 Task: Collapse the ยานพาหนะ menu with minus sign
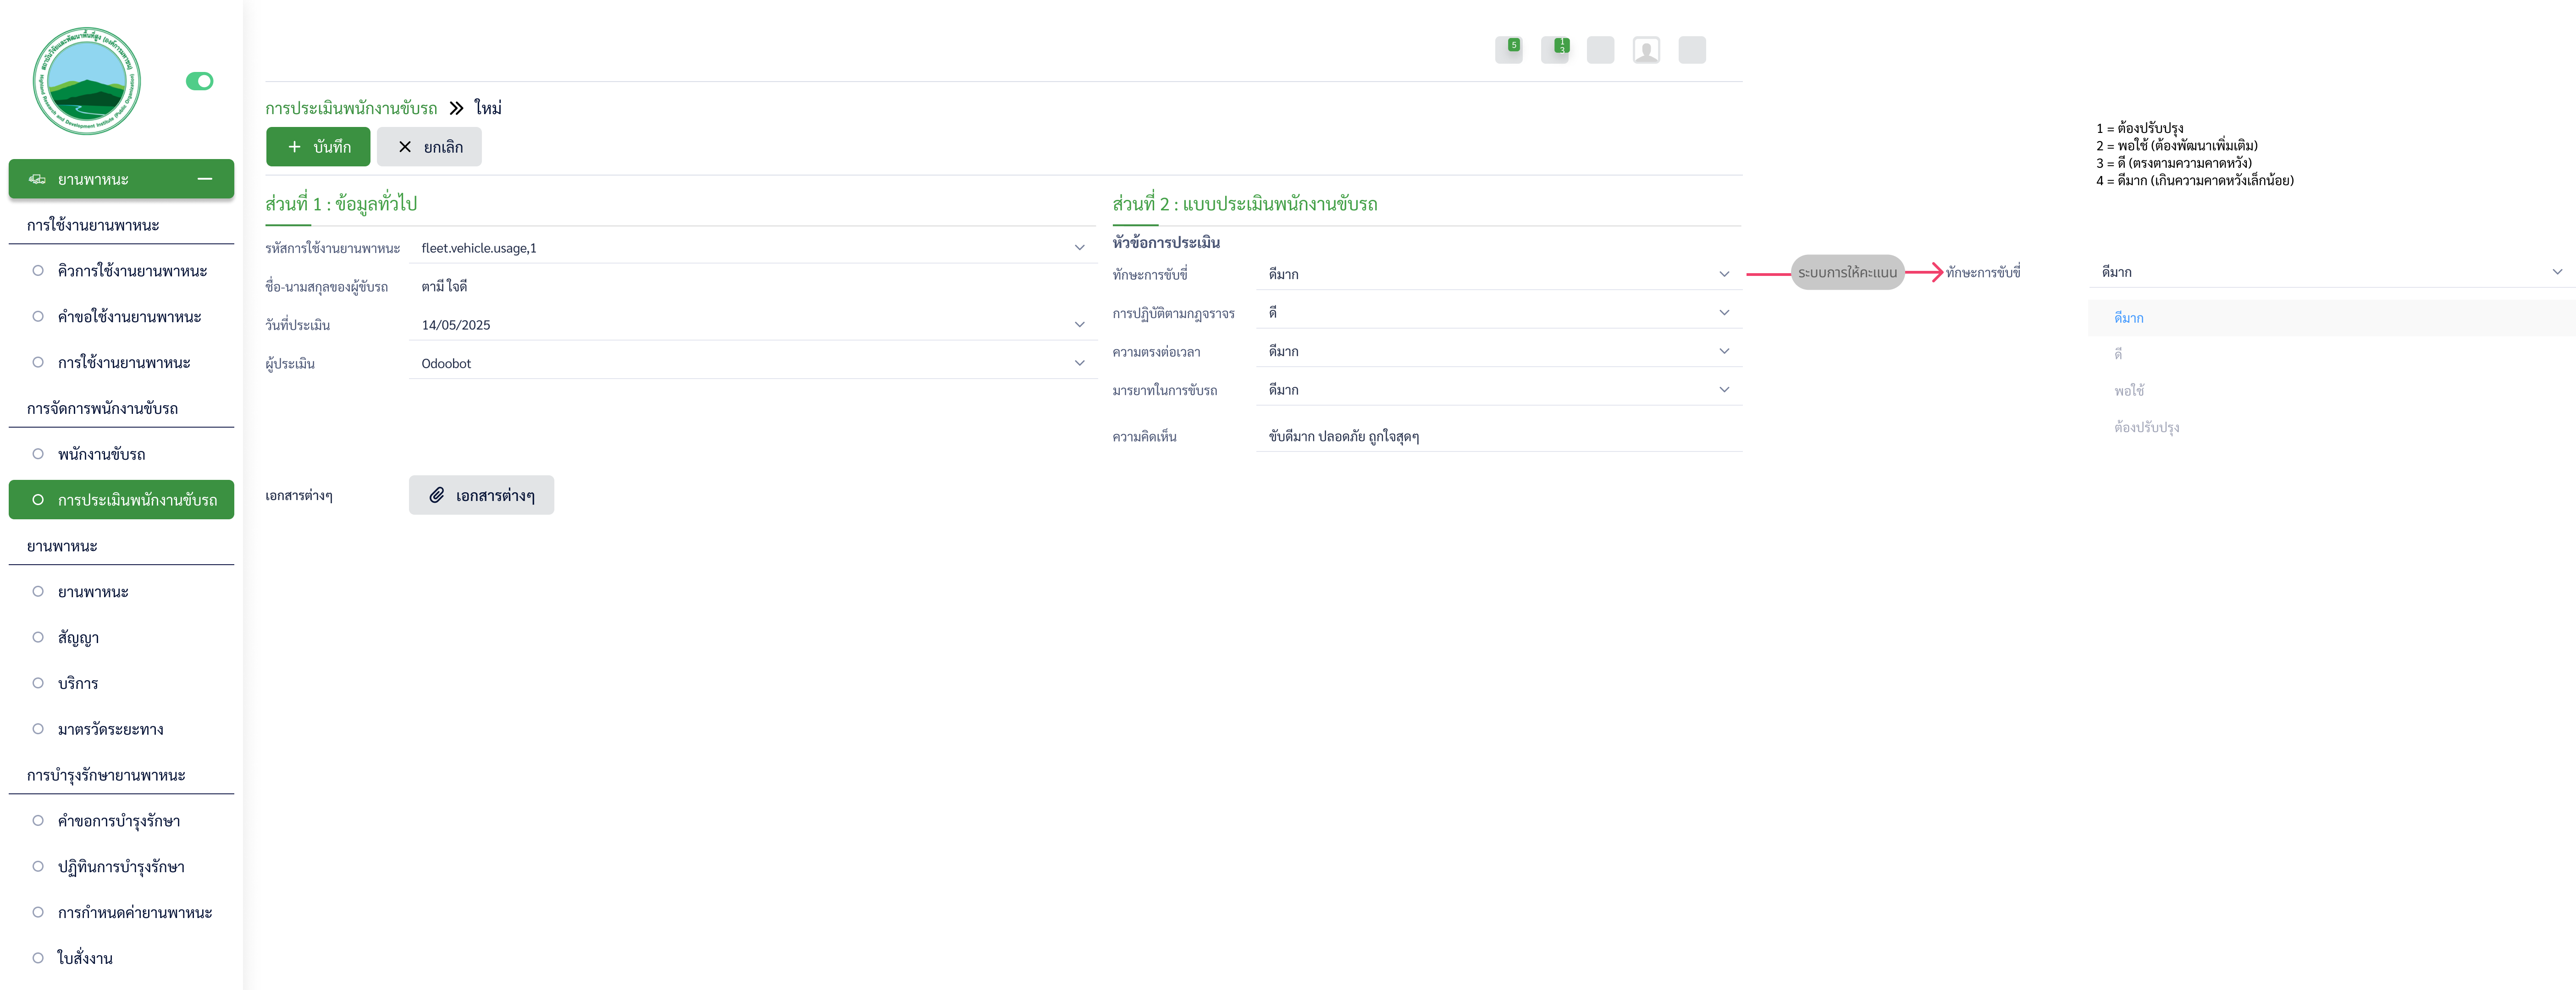tap(205, 179)
